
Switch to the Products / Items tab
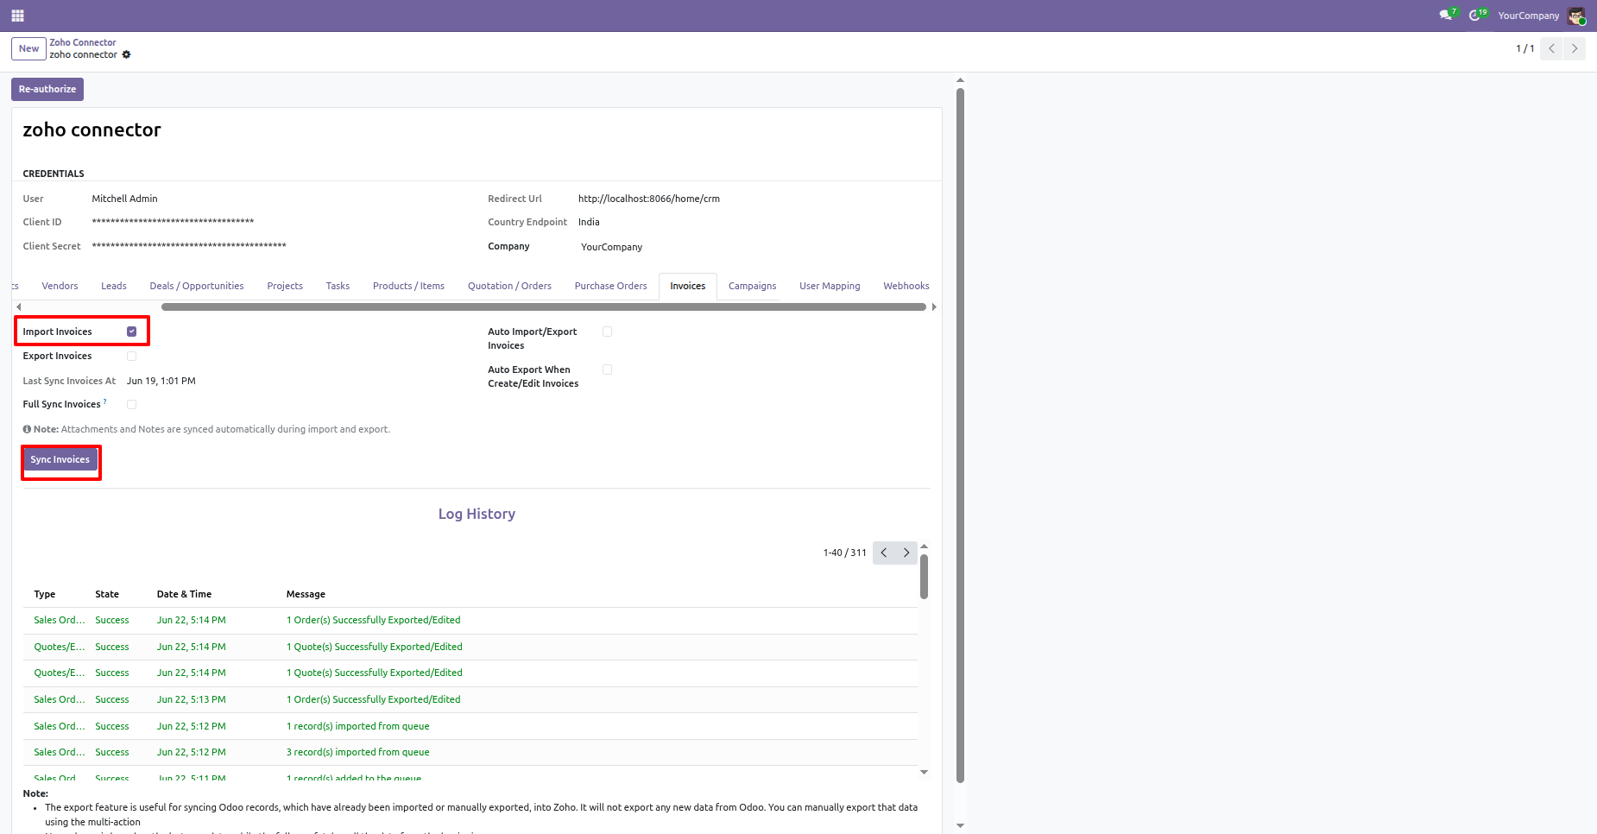[408, 286]
